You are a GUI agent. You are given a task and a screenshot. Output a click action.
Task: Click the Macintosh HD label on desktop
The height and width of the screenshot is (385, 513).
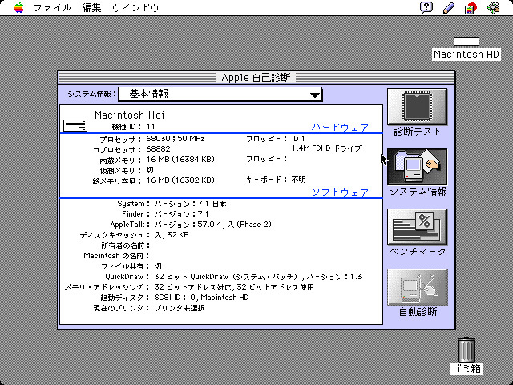pyautogui.click(x=467, y=55)
